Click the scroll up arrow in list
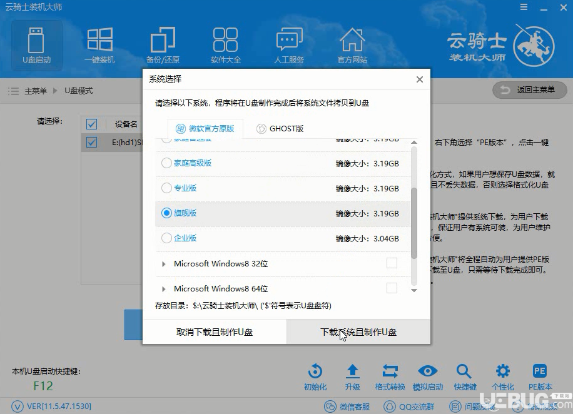Screen dimensions: 573x414 pyautogui.click(x=414, y=142)
